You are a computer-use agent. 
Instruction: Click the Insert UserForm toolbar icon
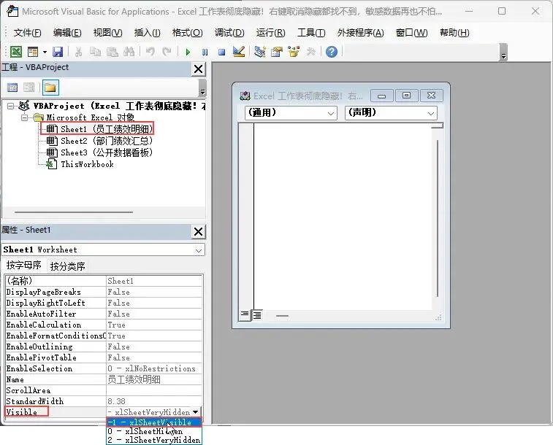click(x=33, y=52)
